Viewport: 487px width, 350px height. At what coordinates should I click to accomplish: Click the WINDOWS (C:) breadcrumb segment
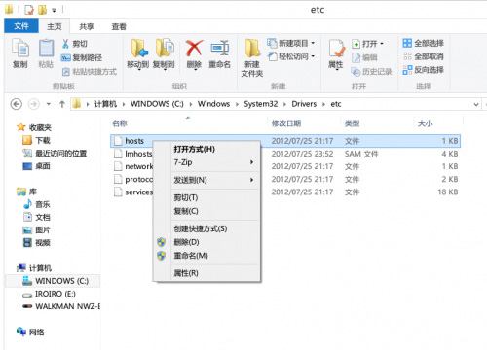157,104
